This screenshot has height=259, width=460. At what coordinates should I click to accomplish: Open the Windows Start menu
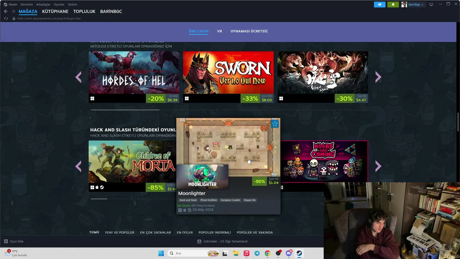click(161, 253)
